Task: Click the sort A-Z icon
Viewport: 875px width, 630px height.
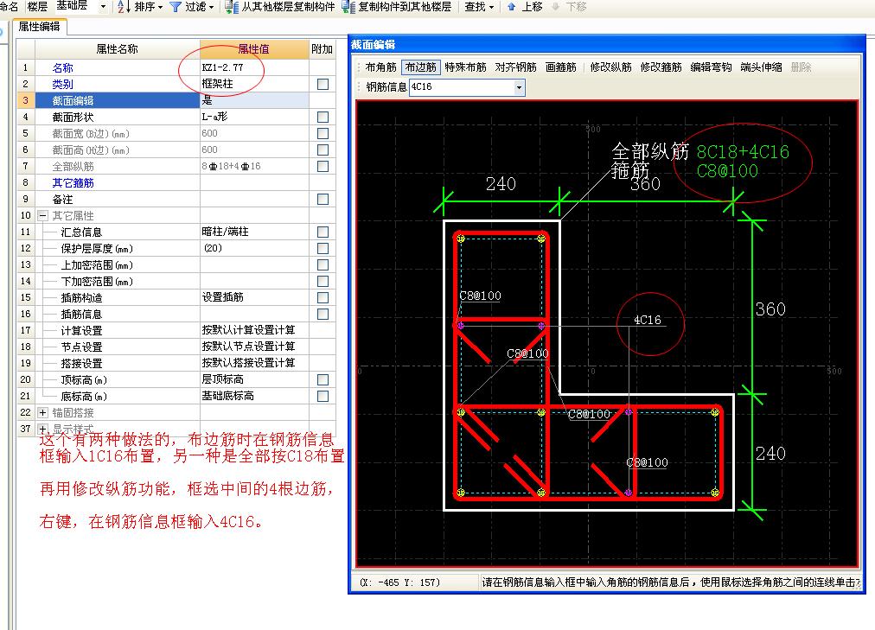Action: click(x=124, y=7)
